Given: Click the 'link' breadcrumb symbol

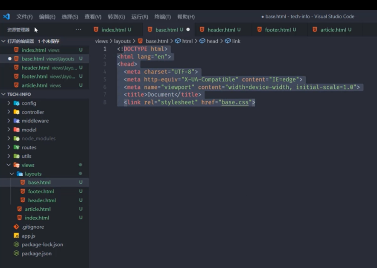Looking at the screenshot, I should (233, 41).
